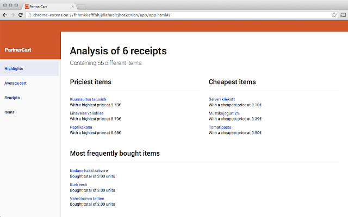This screenshot has height=217, width=348.
Task: Click the Kodune hakkl.rakvere link
Action: coord(89,170)
